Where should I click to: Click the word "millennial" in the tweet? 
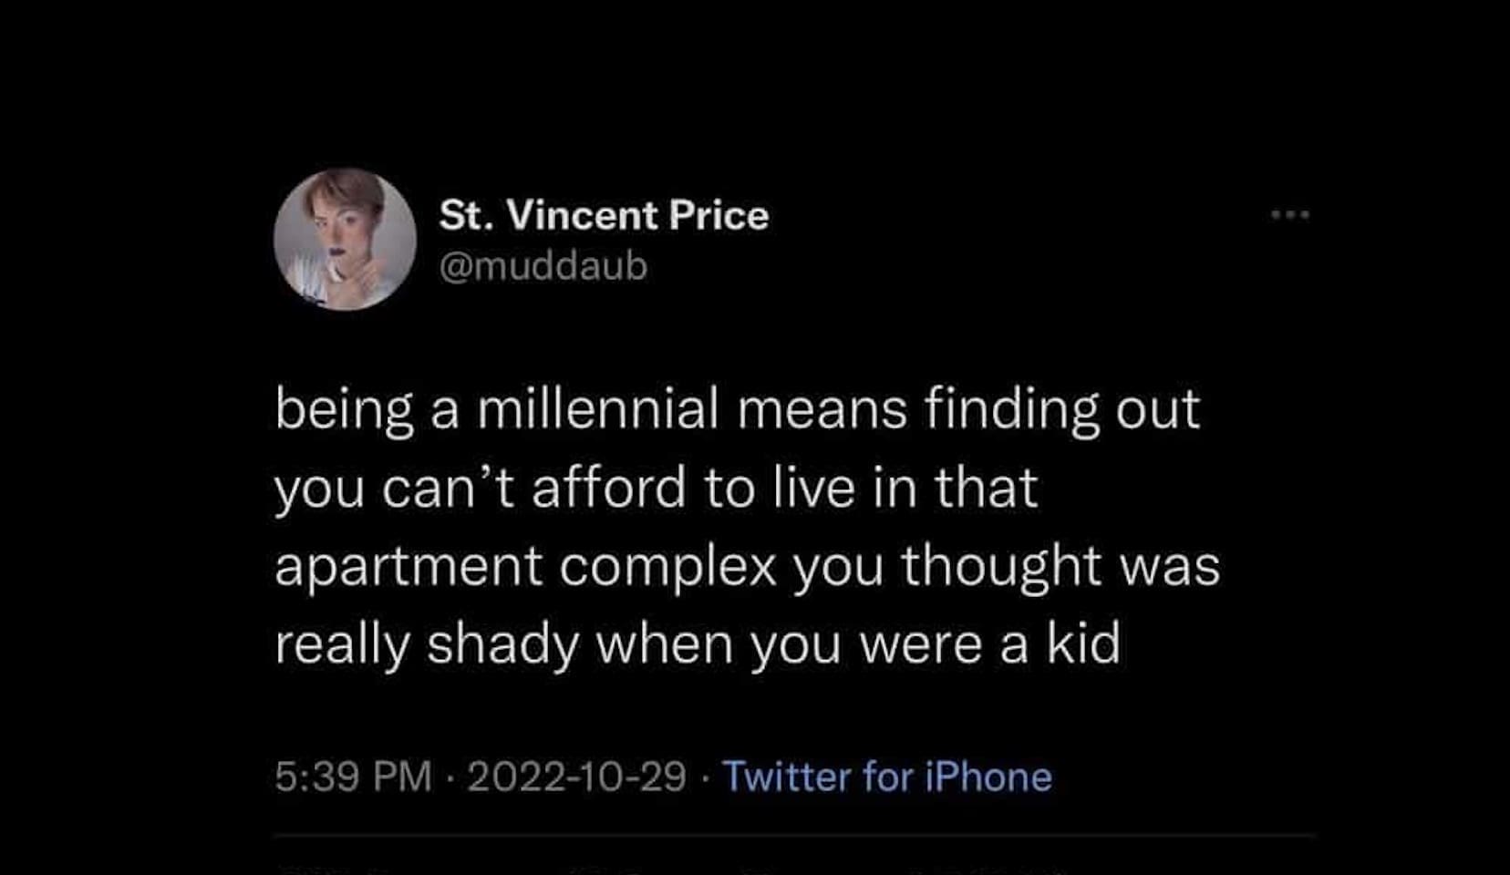coord(598,408)
